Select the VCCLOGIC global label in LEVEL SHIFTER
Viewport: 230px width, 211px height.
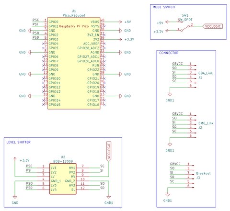tap(109, 151)
